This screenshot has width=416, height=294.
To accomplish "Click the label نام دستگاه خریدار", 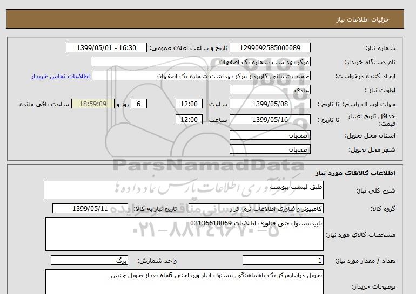I will coord(370,62).
